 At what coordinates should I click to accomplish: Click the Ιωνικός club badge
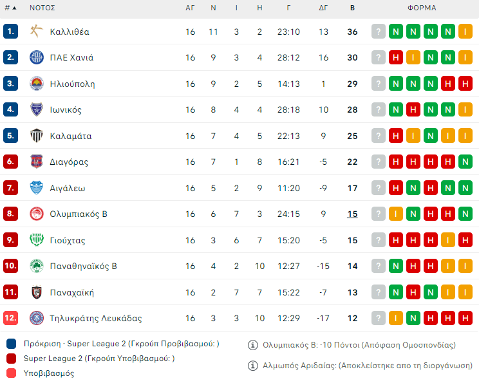[x=36, y=109]
